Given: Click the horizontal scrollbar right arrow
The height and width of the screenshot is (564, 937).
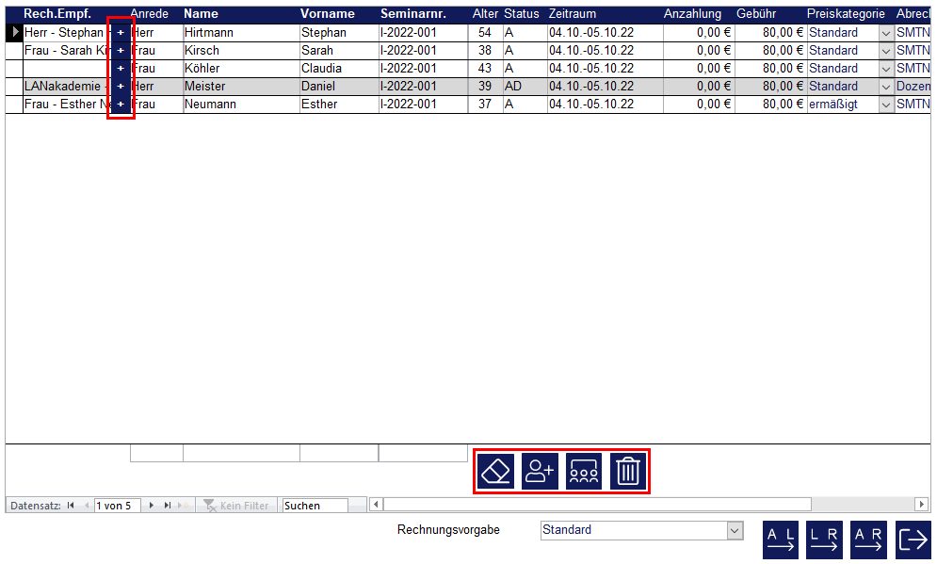Looking at the screenshot, I should pos(922,506).
